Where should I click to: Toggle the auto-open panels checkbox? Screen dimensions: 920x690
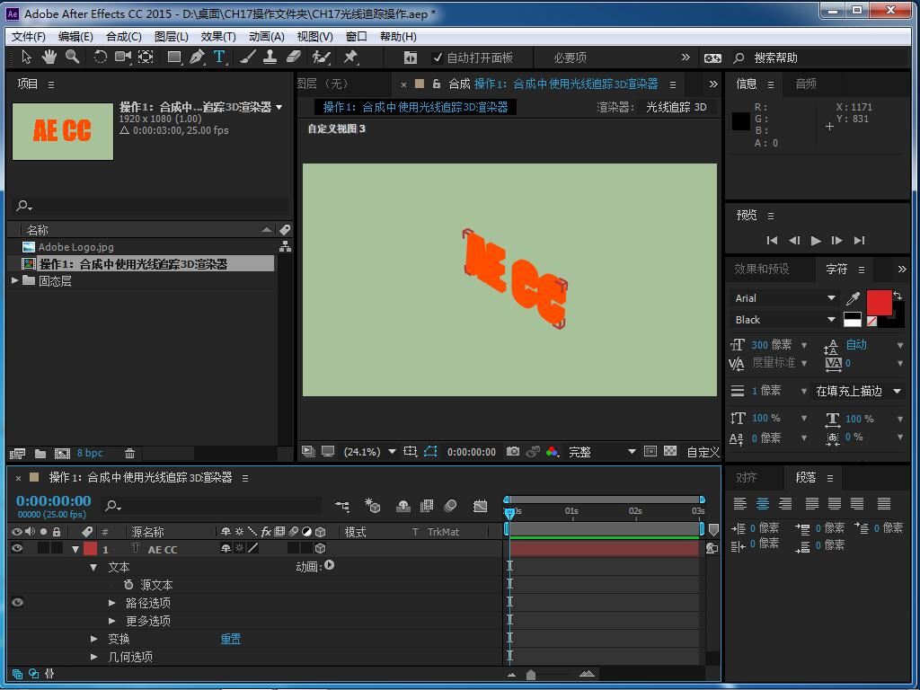click(x=438, y=57)
